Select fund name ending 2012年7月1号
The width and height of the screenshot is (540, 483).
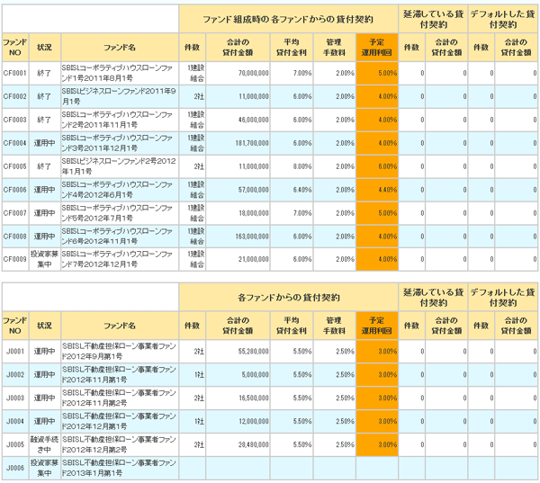tap(117, 213)
